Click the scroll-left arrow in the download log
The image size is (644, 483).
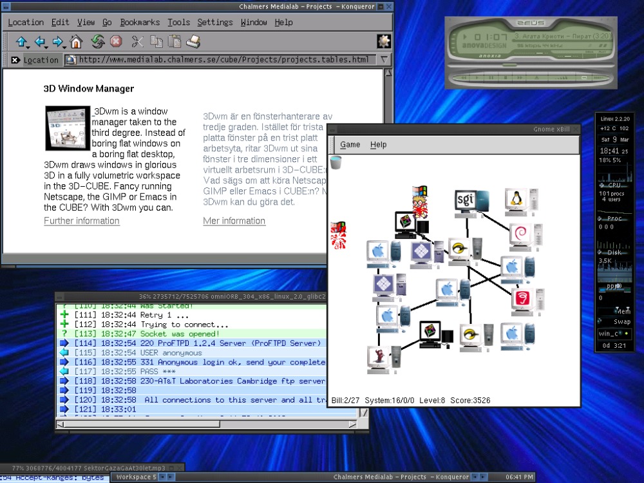pos(60,424)
